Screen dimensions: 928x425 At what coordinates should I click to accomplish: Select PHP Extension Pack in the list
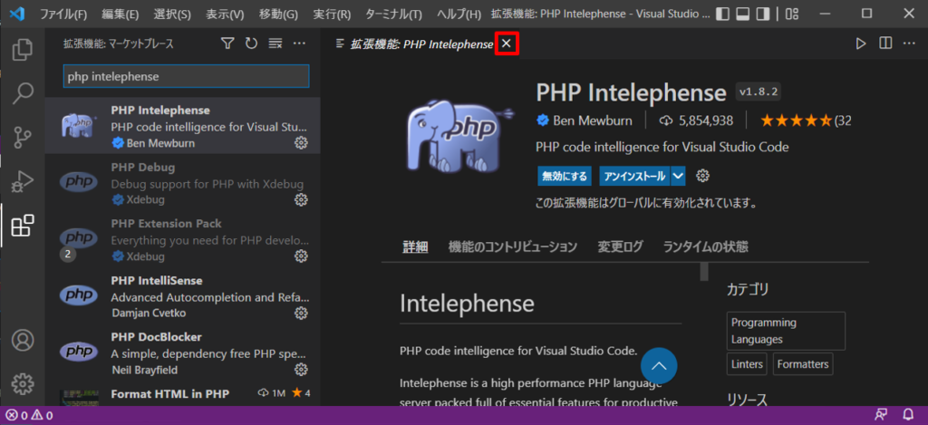(x=183, y=240)
